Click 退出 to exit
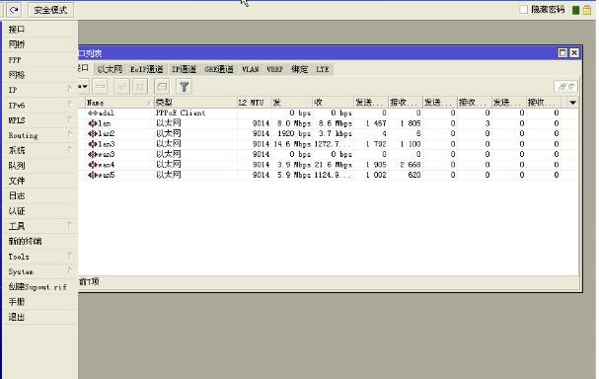This screenshot has width=599, height=379. (40, 317)
